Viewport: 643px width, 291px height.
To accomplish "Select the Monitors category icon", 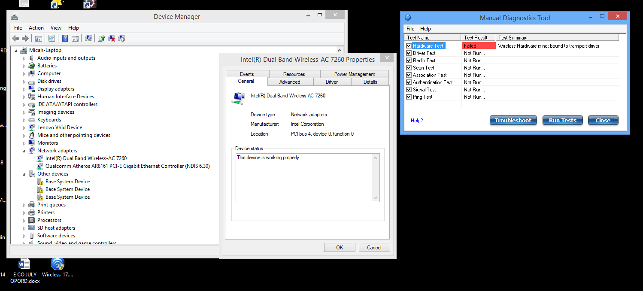I will coord(32,143).
